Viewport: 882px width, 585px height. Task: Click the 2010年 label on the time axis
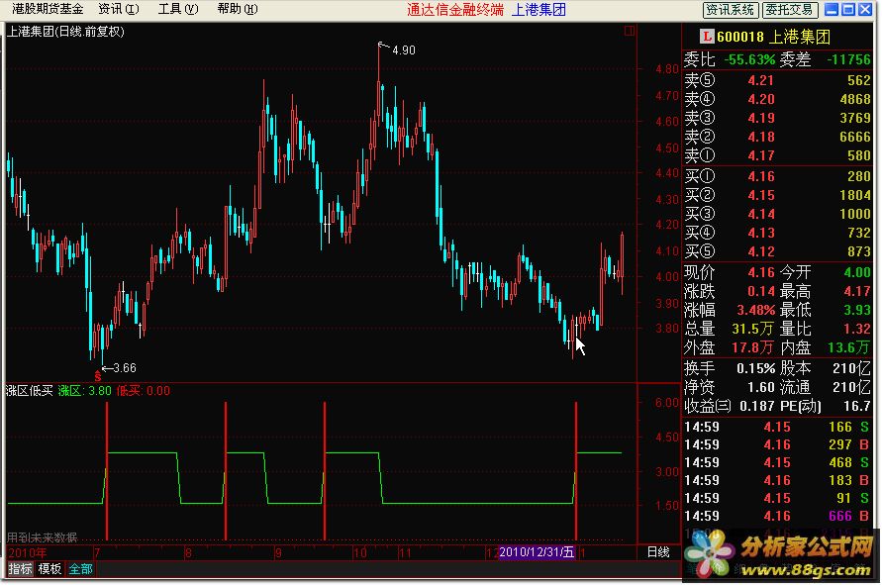(27, 553)
